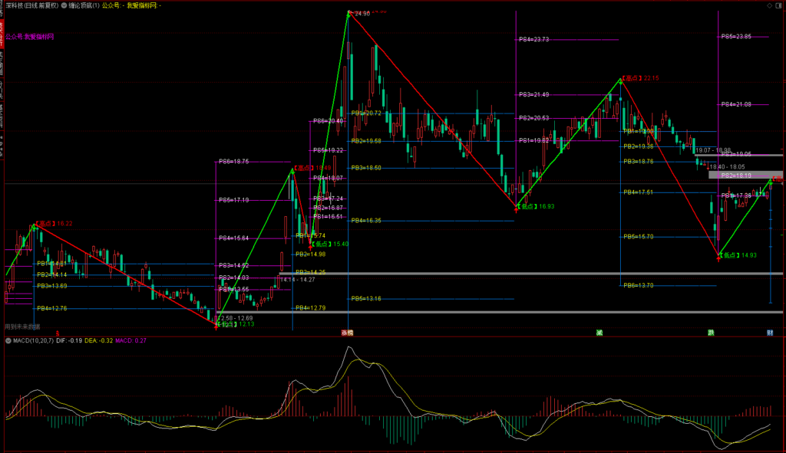Viewport: 786px width, 453px height.
Task: Click the 用到未来数据 notice text
Action: click(22, 327)
